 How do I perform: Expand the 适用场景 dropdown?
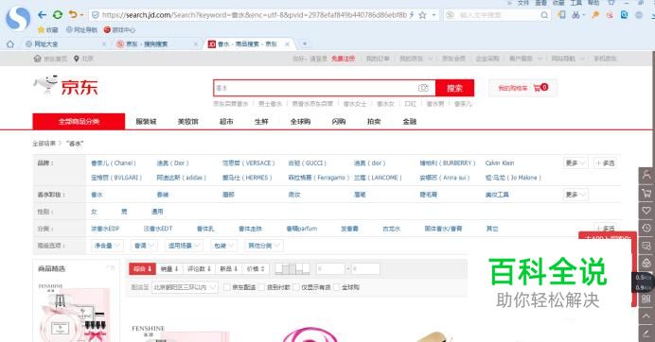coord(184,246)
